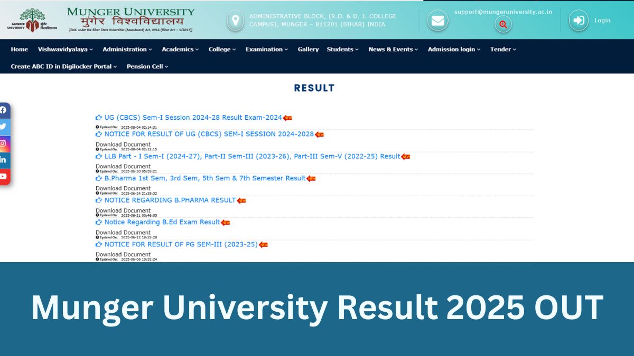Expand Create ABC ID in Digilocker Portal menu
634x356 pixels.
pos(64,66)
